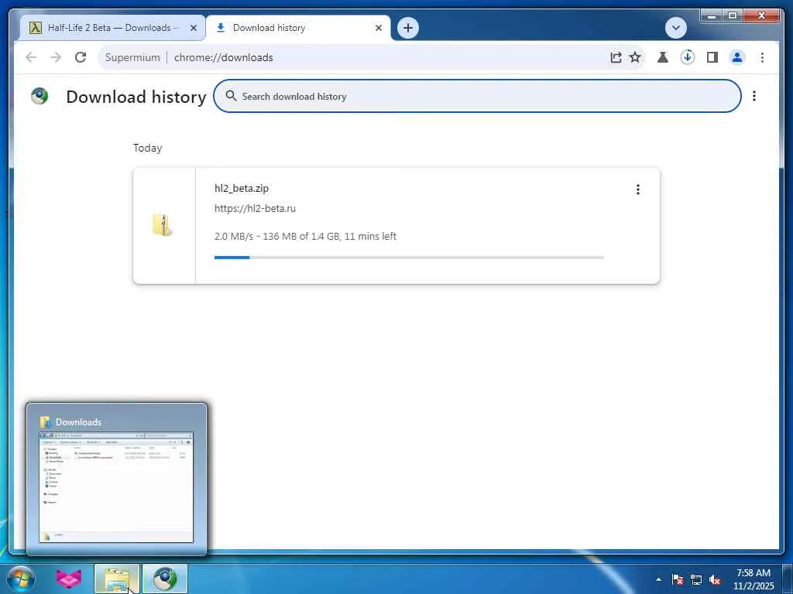Click the magnifier icon in search box
The width and height of the screenshot is (793, 594).
231,96
